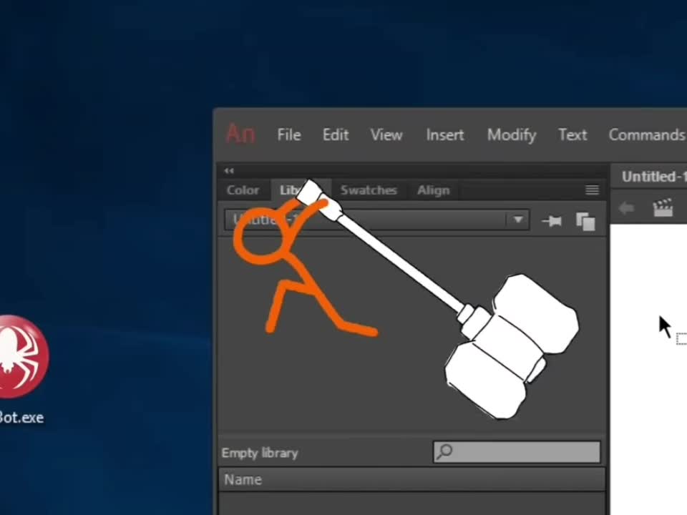The width and height of the screenshot is (687, 515).
Task: Click the Empty library status text
Action: [x=259, y=453]
